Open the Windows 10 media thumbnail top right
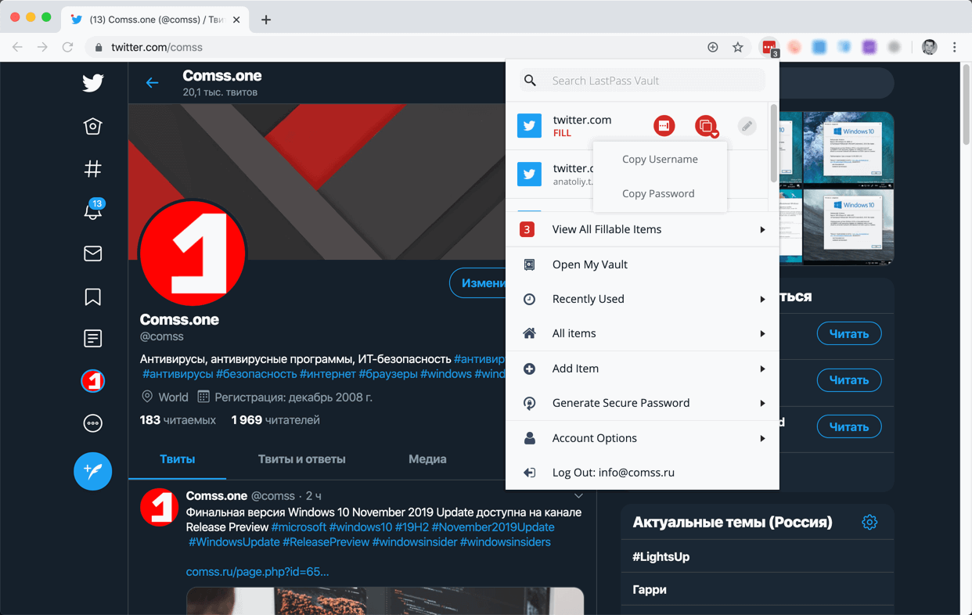This screenshot has width=972, height=615. pyautogui.click(x=848, y=149)
